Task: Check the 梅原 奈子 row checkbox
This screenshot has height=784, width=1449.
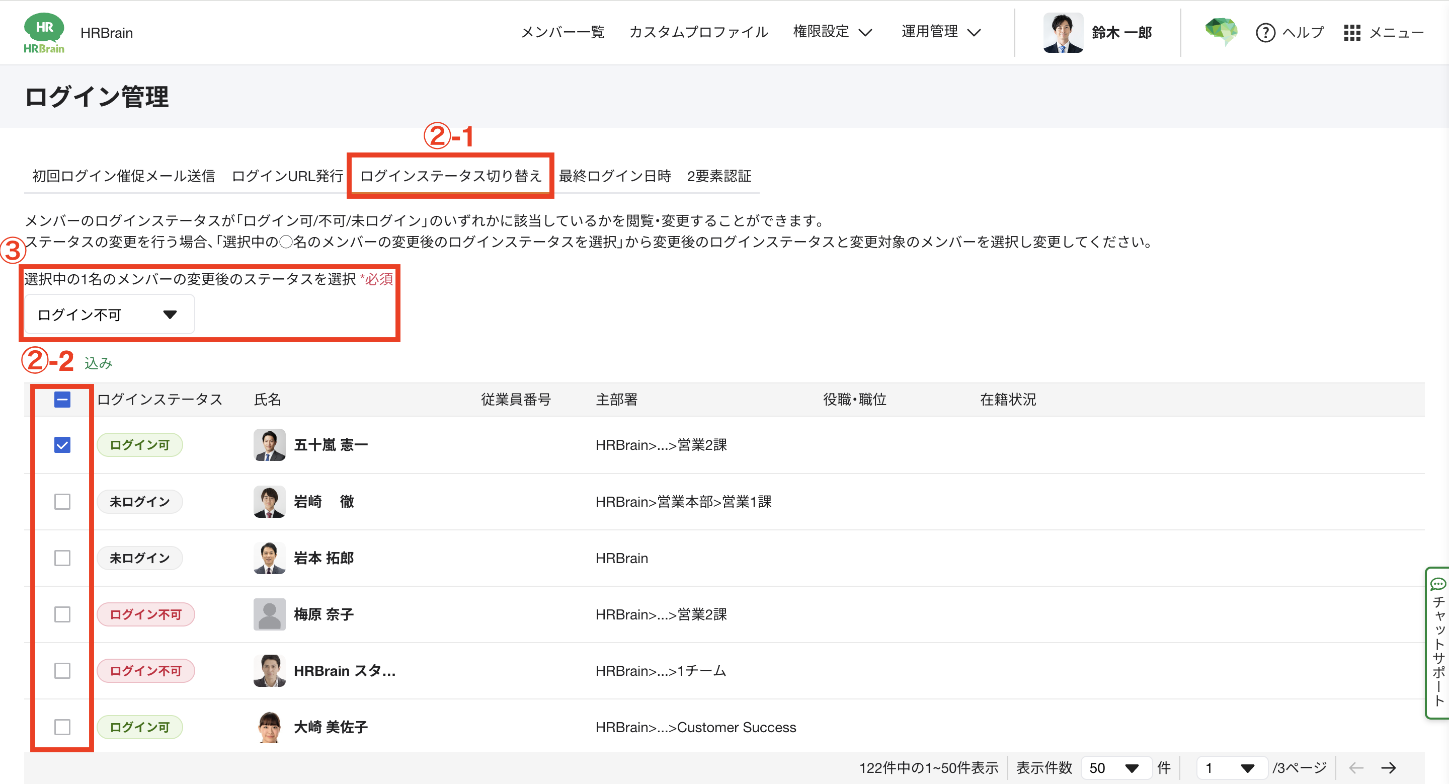Action: [62, 614]
